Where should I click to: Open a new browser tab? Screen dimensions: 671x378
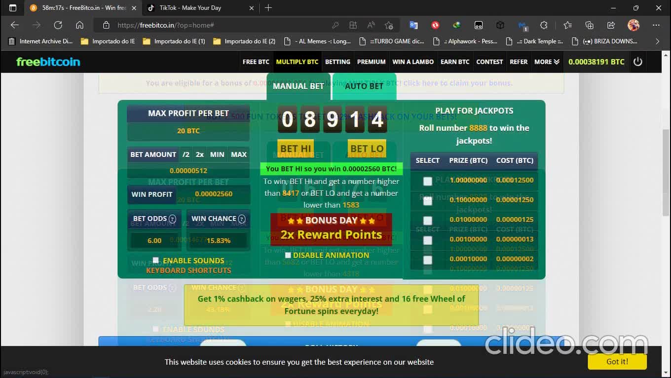(x=268, y=8)
